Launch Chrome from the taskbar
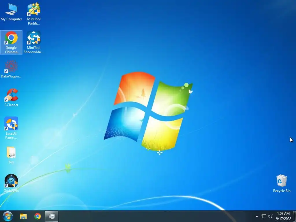 (x=37, y=216)
